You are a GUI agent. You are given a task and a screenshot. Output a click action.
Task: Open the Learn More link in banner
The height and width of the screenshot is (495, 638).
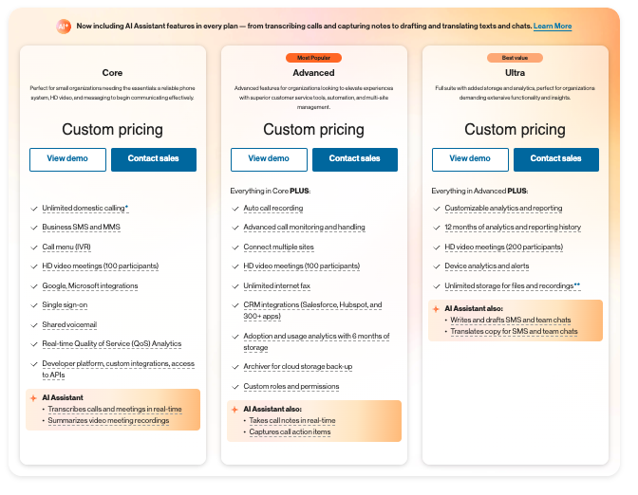click(x=553, y=27)
